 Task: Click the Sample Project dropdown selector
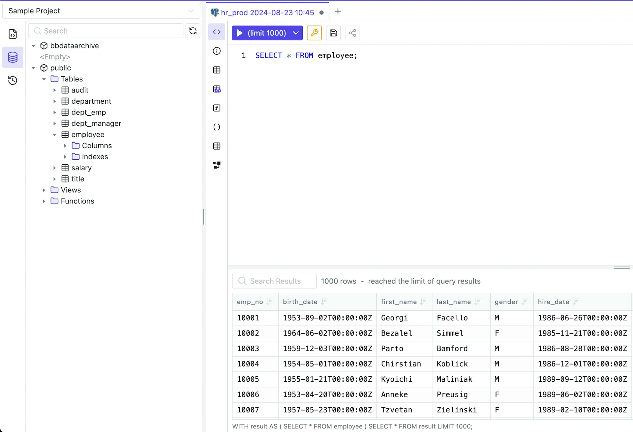[101, 11]
